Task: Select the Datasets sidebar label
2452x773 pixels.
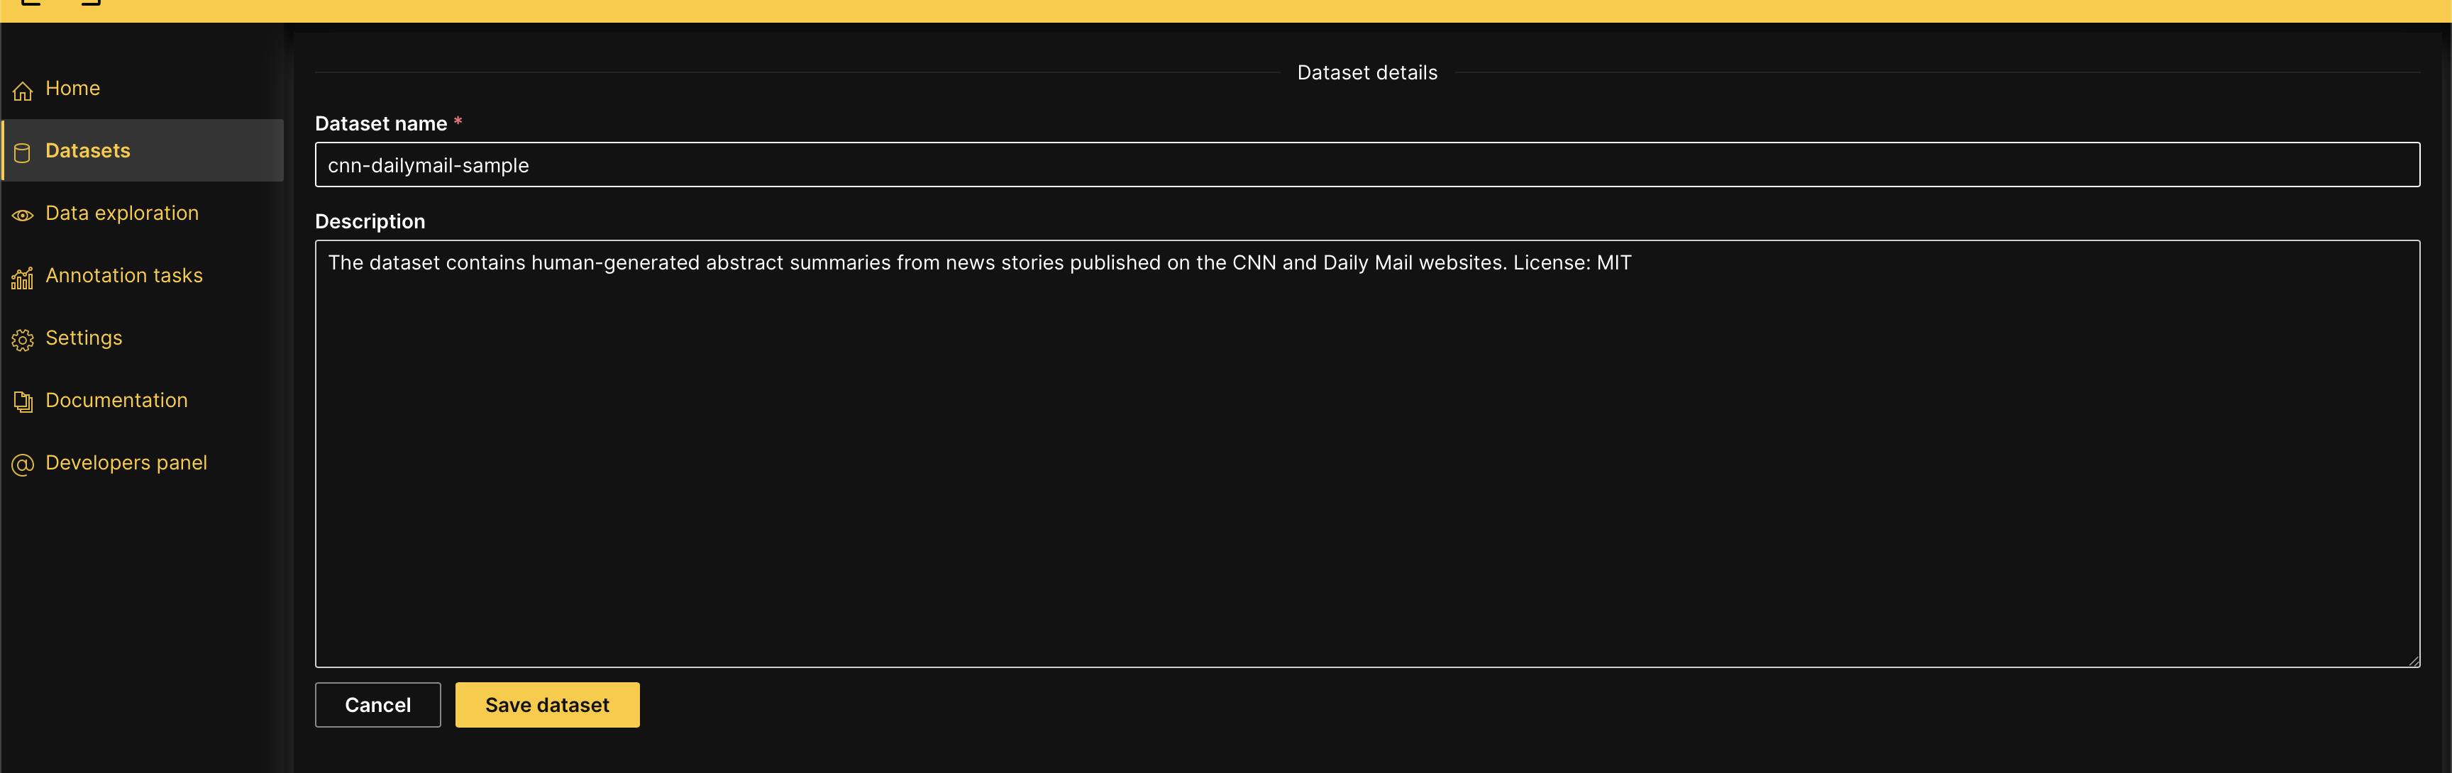Action: coord(87,150)
